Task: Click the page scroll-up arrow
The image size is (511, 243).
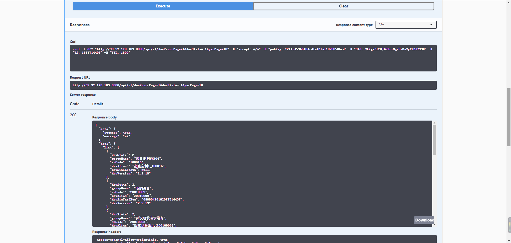Action: (509, 2)
